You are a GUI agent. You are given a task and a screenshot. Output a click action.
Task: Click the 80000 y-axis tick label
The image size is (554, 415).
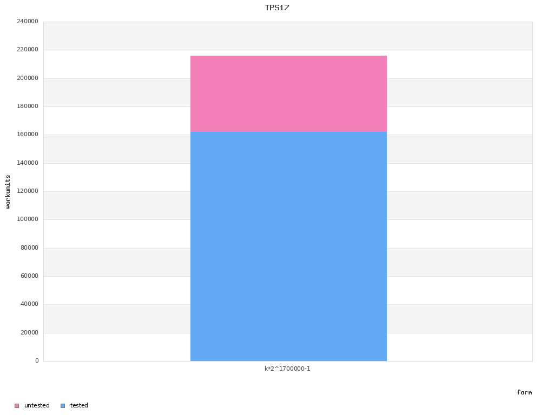point(29,247)
